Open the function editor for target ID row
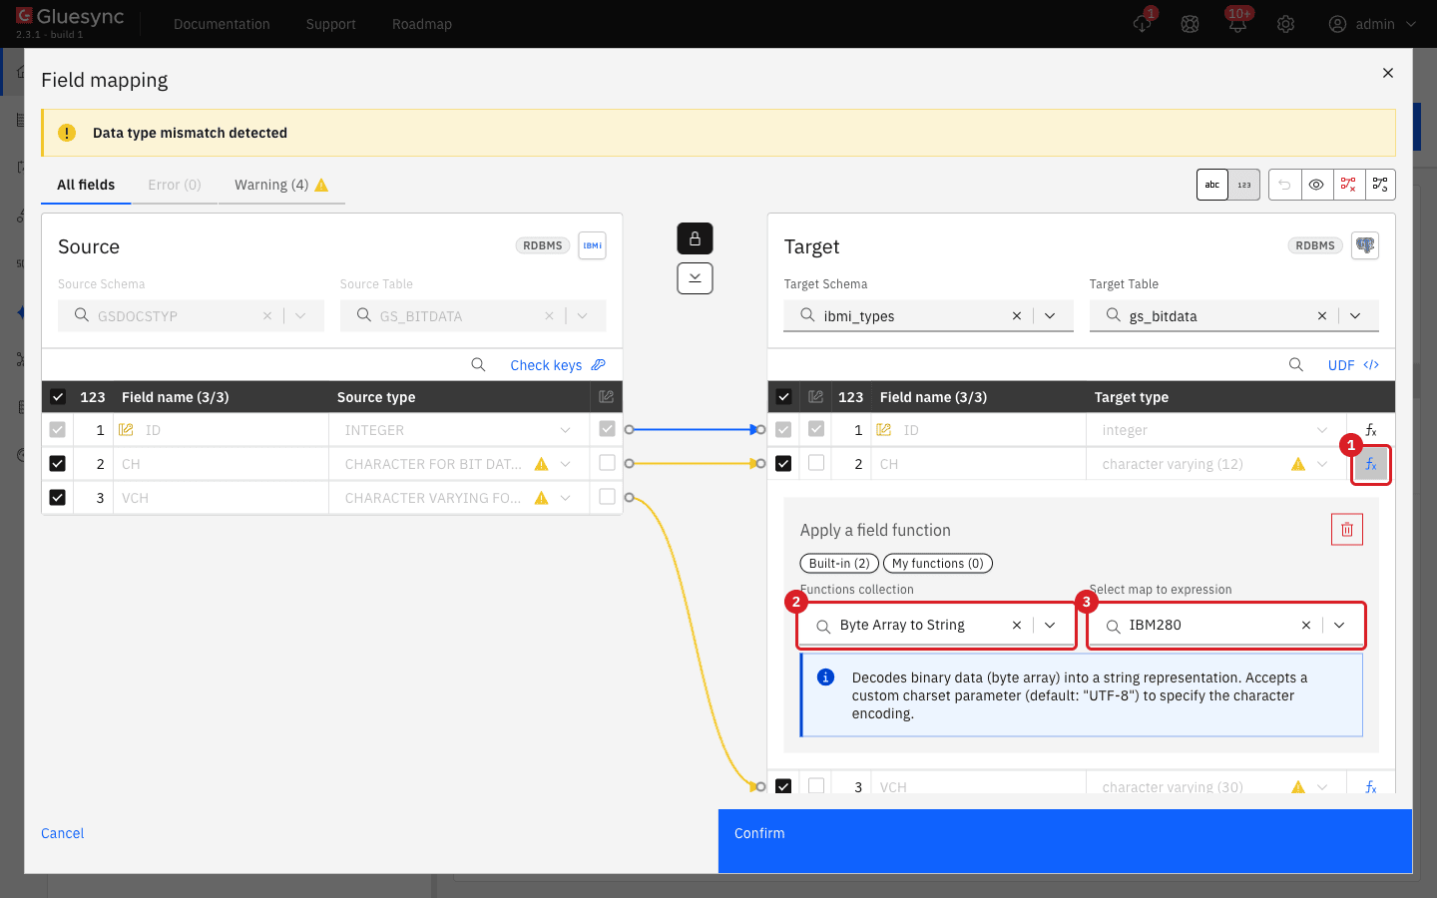1437x898 pixels. pos(1371,430)
